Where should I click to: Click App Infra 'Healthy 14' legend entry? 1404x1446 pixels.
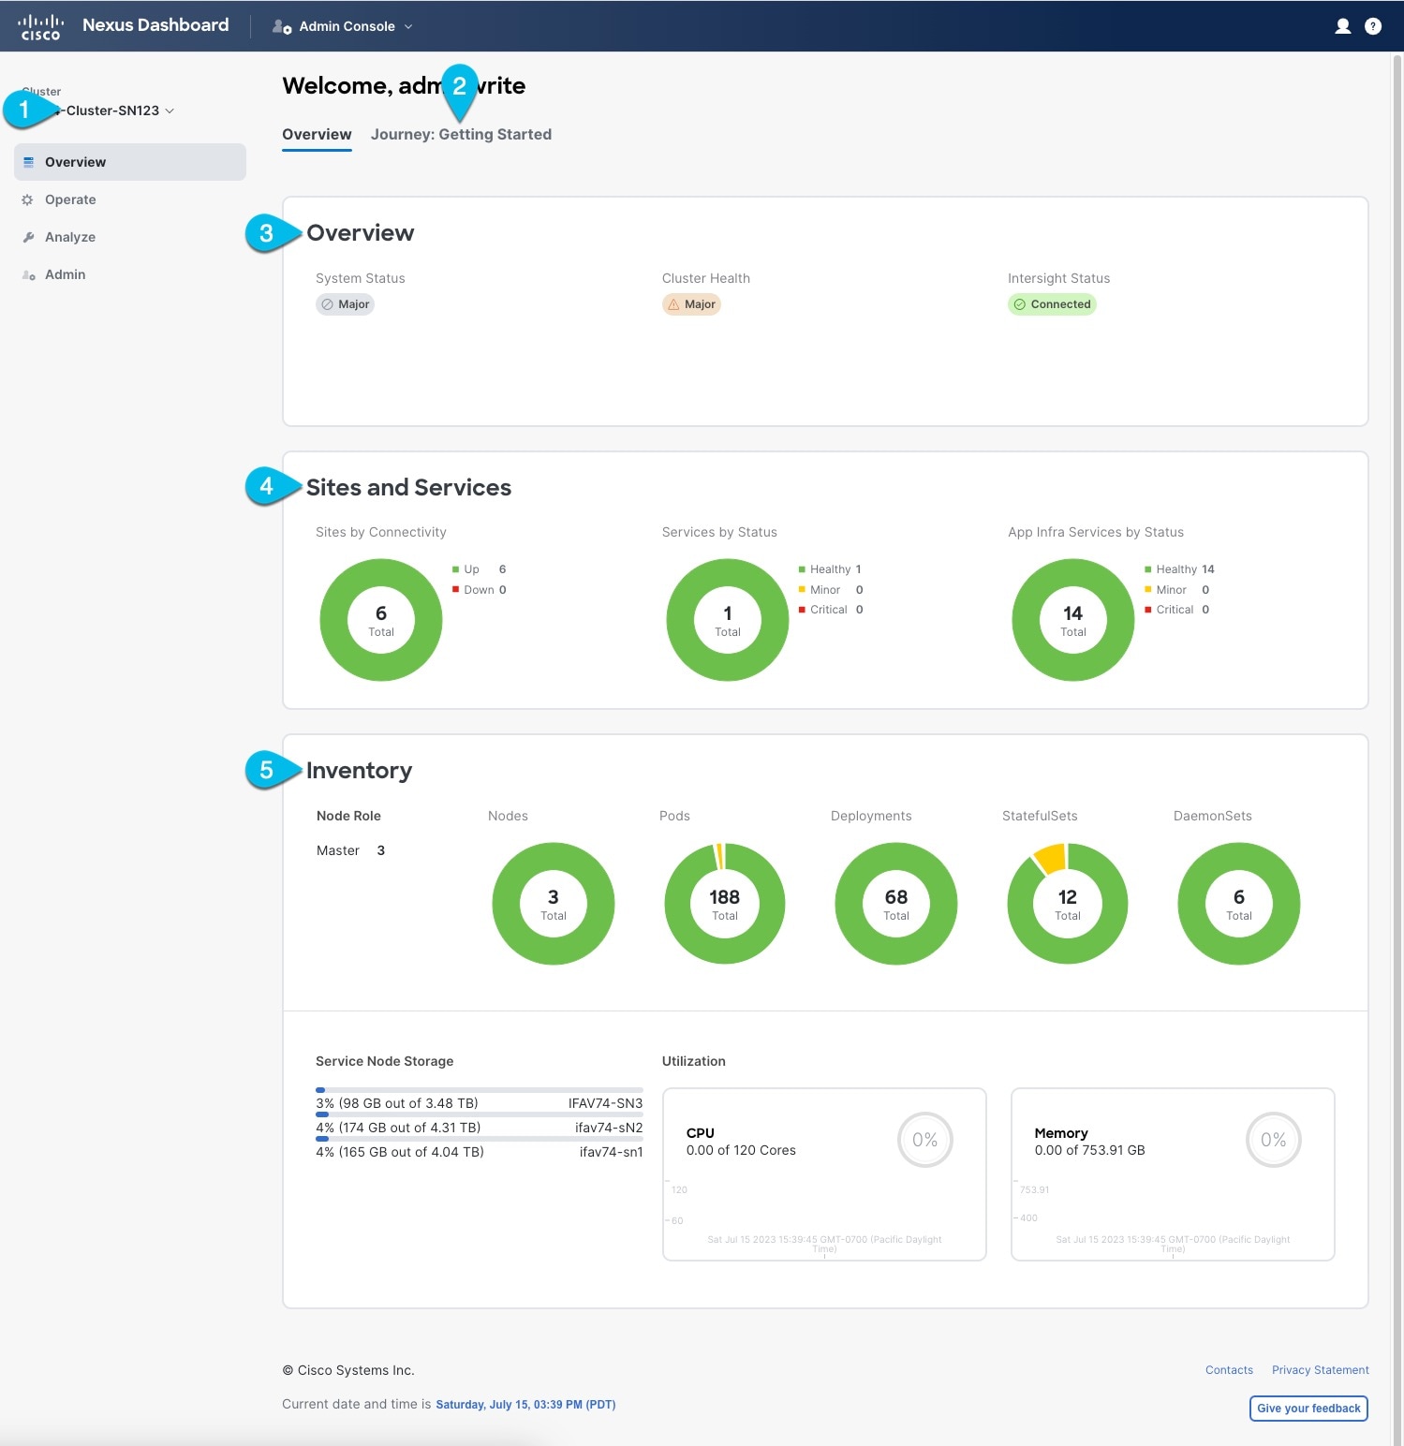pyautogui.click(x=1179, y=569)
